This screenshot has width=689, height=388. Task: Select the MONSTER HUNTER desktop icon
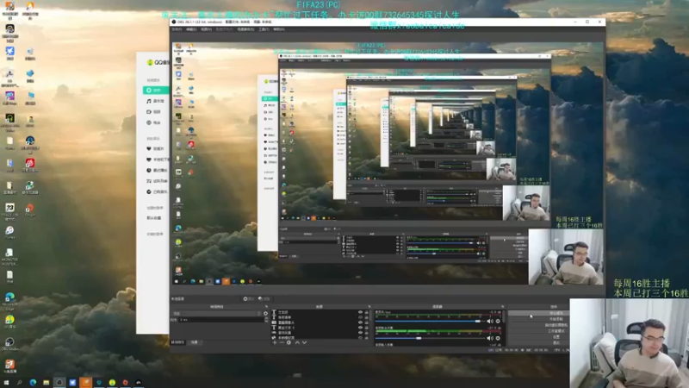pyautogui.click(x=9, y=257)
